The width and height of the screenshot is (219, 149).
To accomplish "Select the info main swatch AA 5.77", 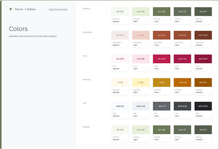I will [x=162, y=106].
